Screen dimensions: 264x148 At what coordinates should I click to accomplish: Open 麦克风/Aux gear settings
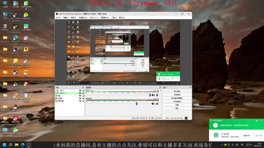[x=157, y=95]
